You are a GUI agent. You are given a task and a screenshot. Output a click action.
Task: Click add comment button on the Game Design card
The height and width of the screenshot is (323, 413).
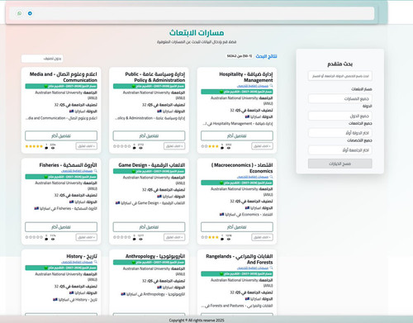(x=174, y=237)
